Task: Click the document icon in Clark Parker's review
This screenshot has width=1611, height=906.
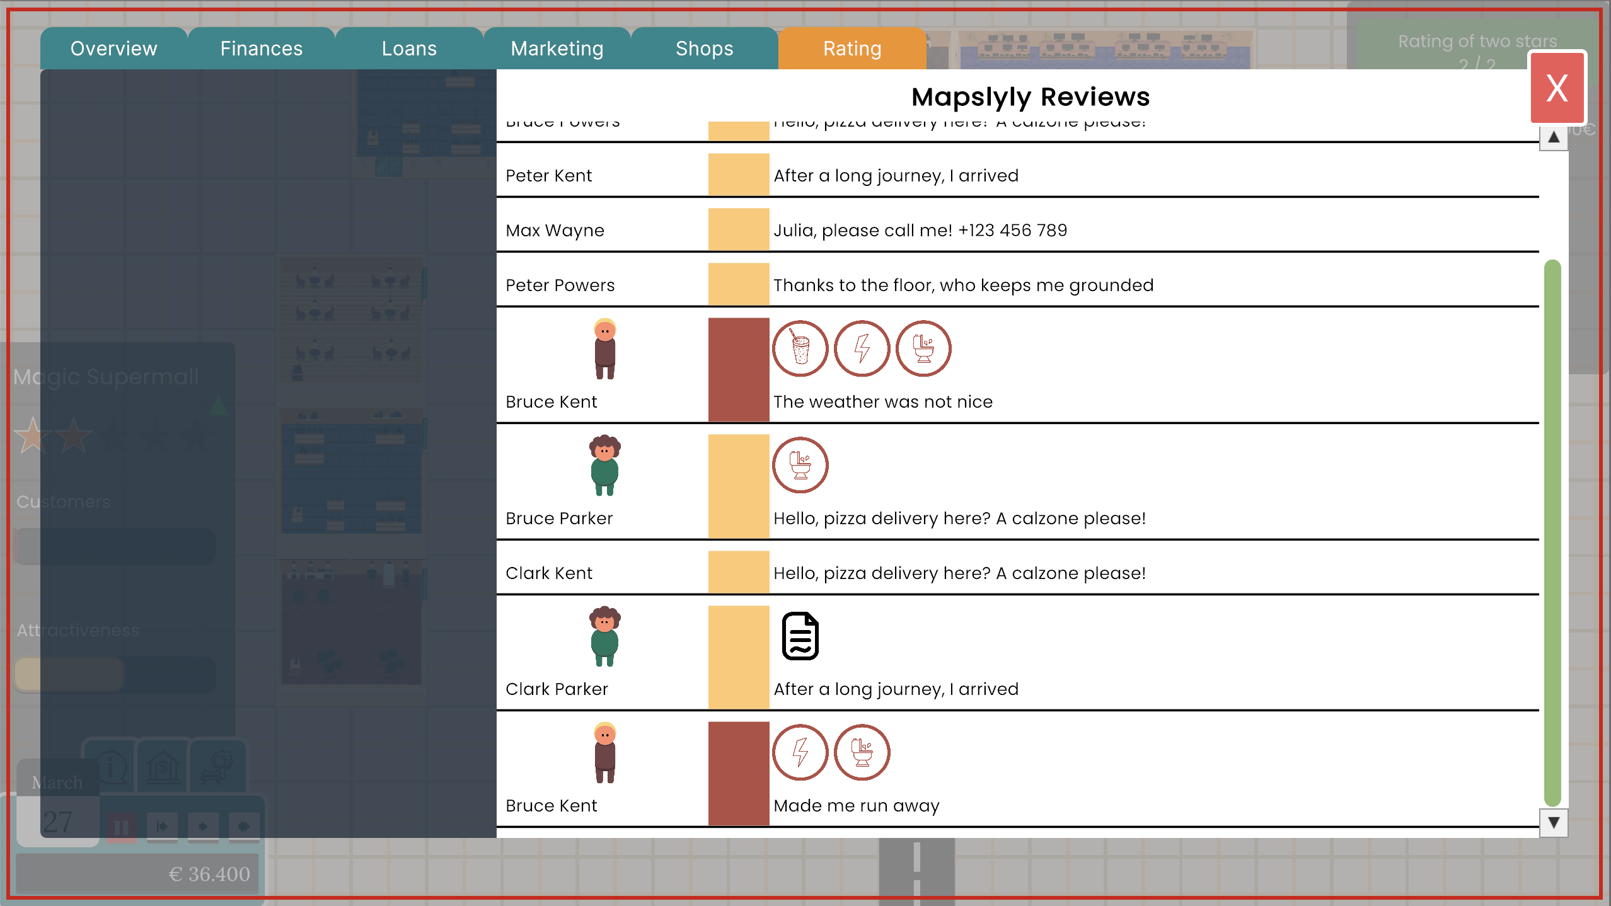Action: (x=800, y=636)
